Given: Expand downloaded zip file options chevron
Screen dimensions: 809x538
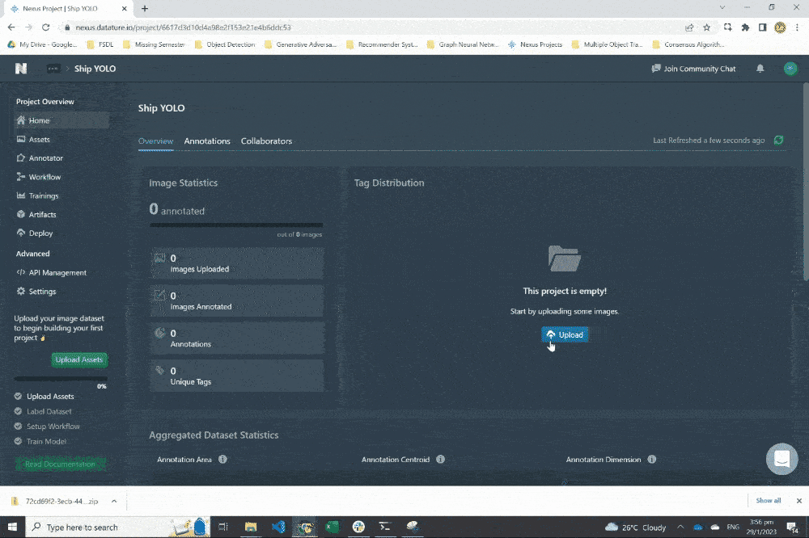Looking at the screenshot, I should 114,501.
